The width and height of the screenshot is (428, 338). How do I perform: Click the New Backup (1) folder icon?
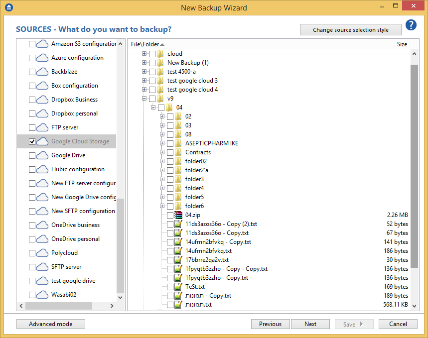tap(160, 63)
